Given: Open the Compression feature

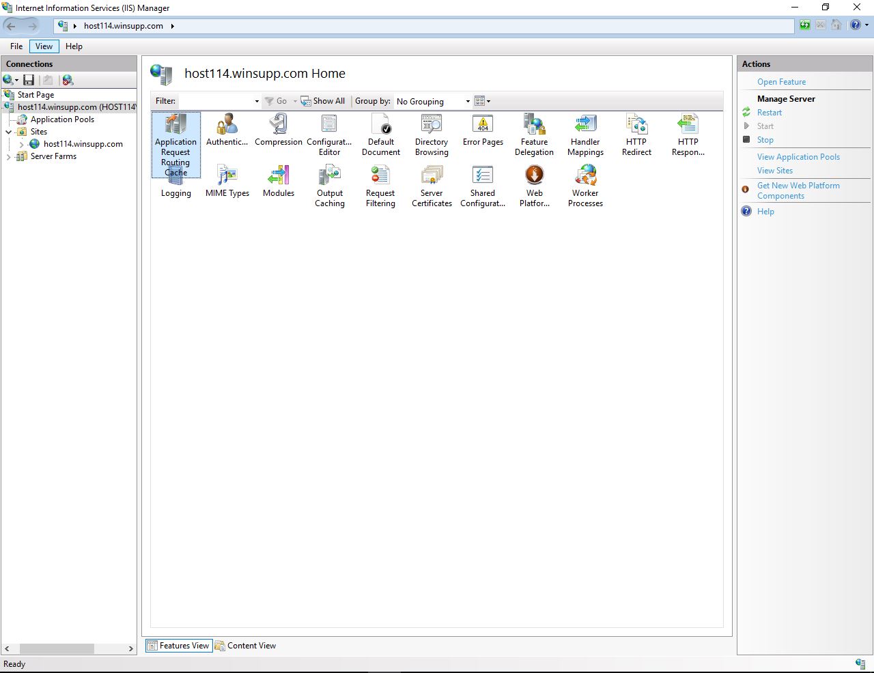Looking at the screenshot, I should pyautogui.click(x=279, y=130).
